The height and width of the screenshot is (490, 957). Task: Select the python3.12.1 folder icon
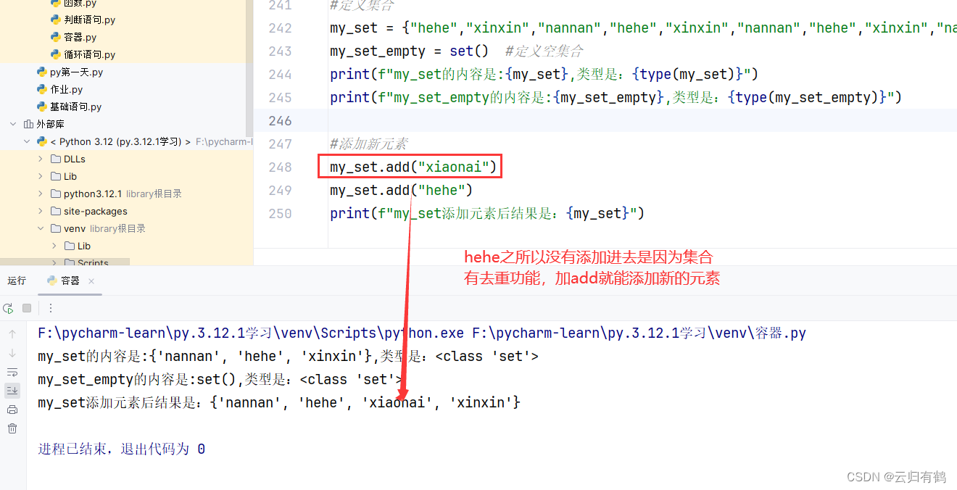tap(56, 194)
